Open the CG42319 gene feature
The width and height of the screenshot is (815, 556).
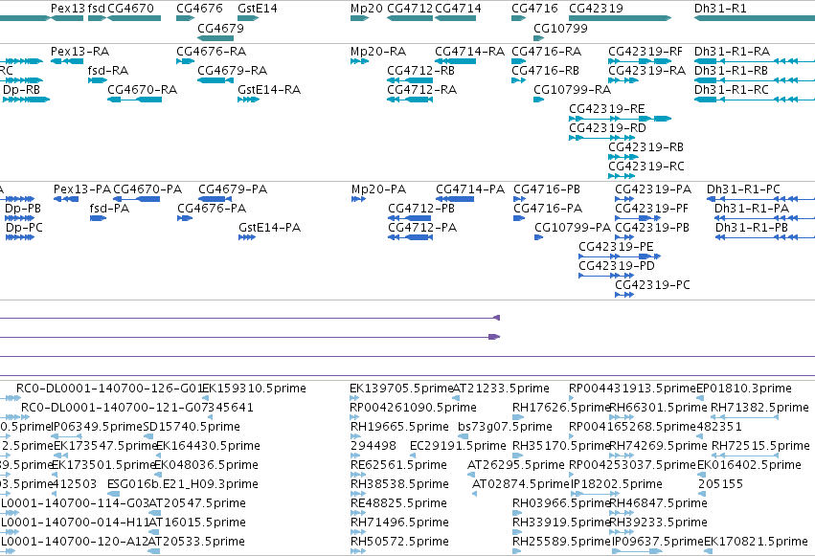(620, 18)
